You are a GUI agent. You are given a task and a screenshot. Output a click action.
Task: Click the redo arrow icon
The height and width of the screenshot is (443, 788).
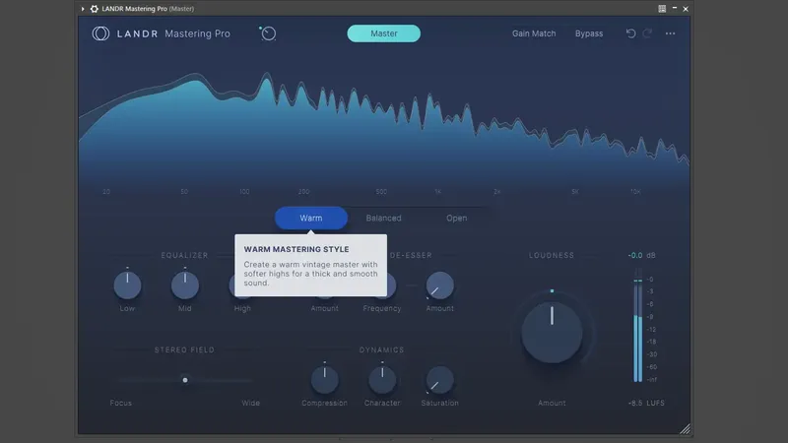[647, 33]
